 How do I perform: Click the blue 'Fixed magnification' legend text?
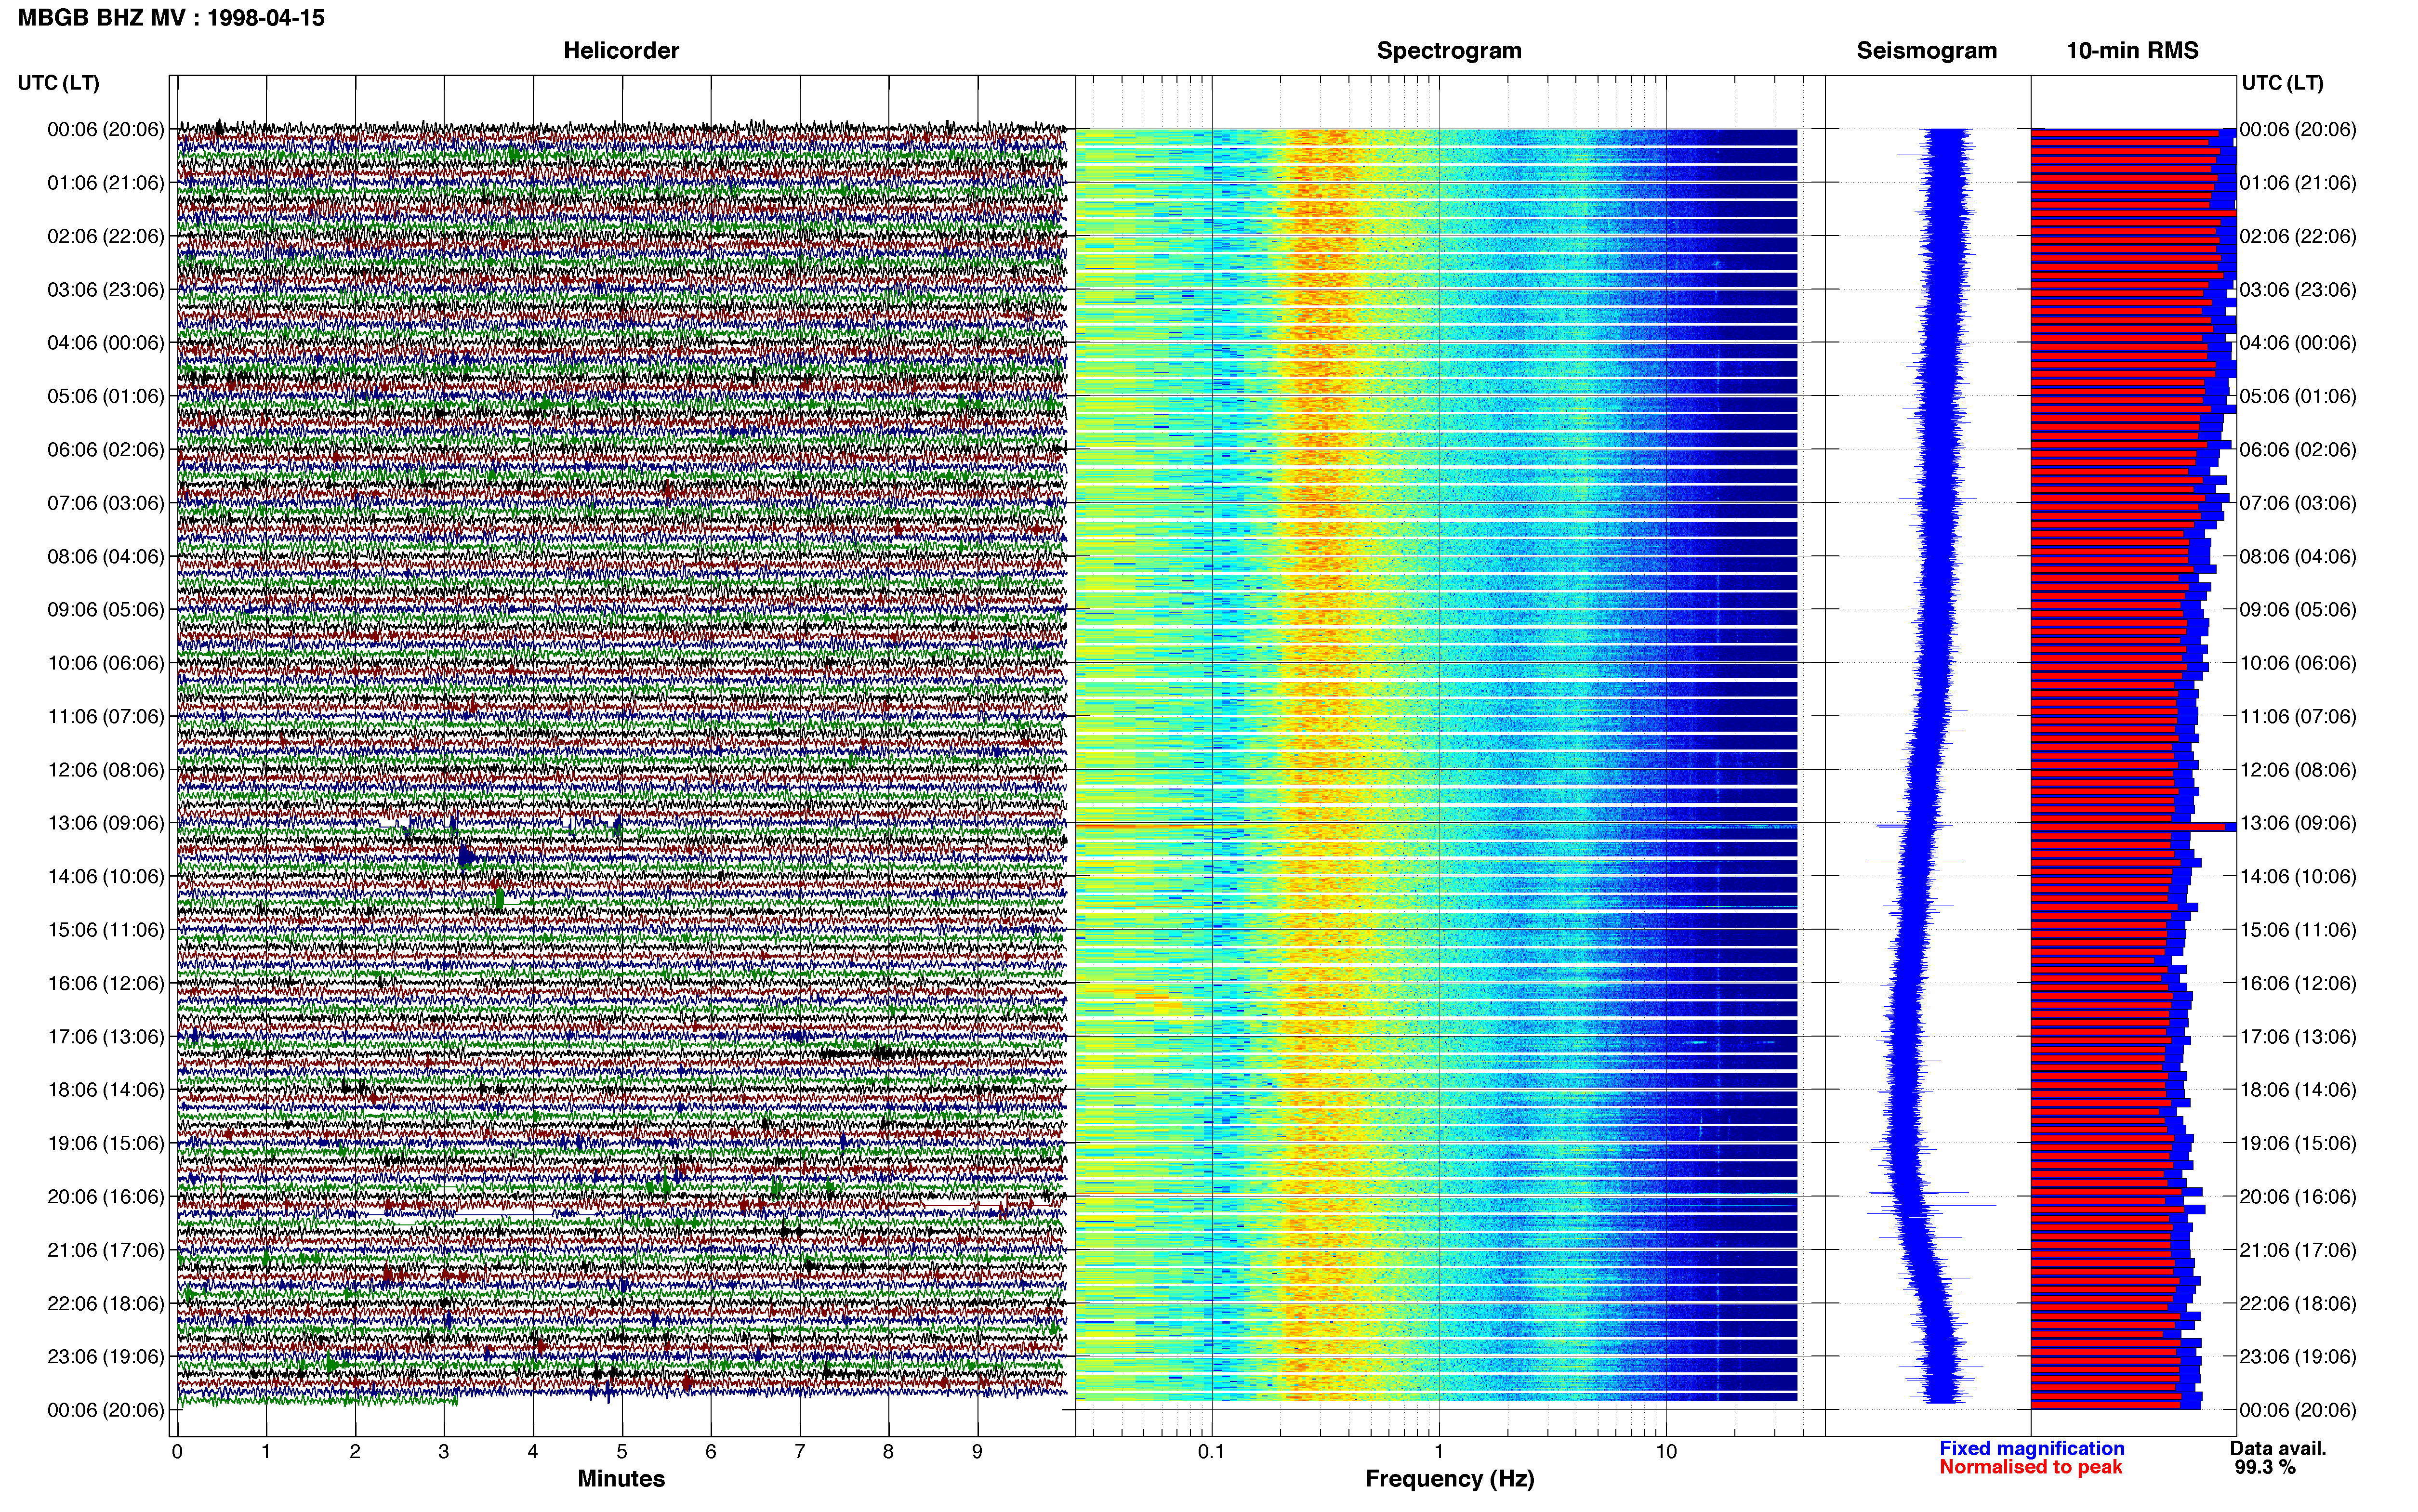pos(2032,1449)
